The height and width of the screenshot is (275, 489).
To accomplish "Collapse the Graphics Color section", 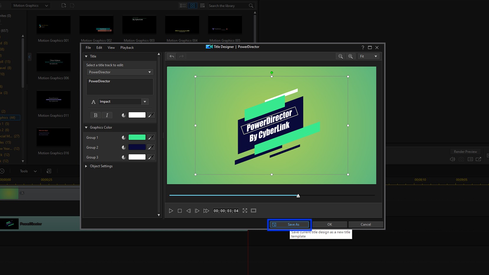I will (x=86, y=128).
